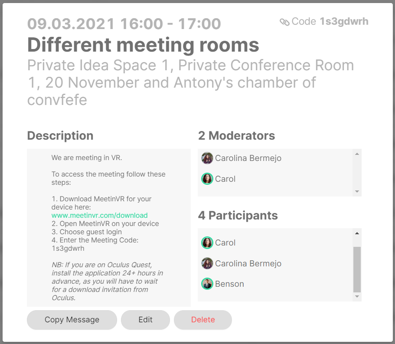Image resolution: width=395 pixels, height=344 pixels.
Task: Click the Delete button
Action: [x=202, y=320]
